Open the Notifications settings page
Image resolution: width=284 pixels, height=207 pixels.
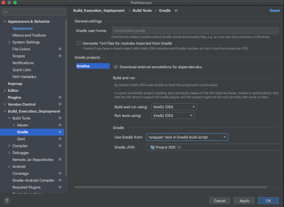[x=23, y=63]
